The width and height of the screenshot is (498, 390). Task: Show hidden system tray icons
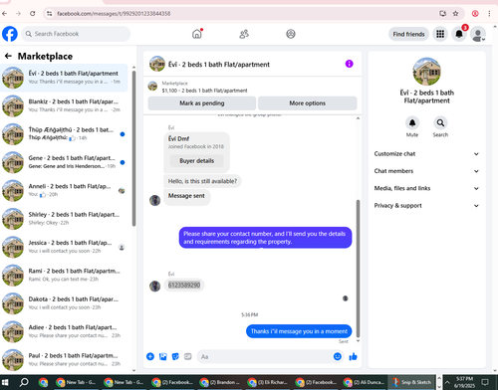447,382
